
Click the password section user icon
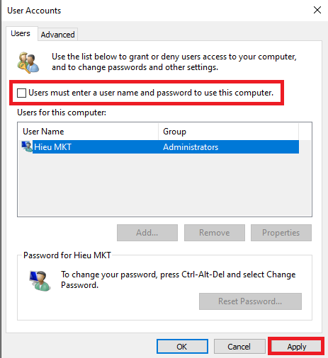pyautogui.click(x=40, y=281)
